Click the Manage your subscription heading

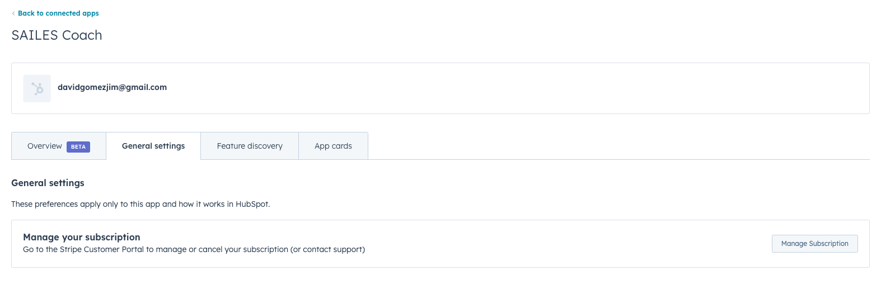pyautogui.click(x=82, y=237)
